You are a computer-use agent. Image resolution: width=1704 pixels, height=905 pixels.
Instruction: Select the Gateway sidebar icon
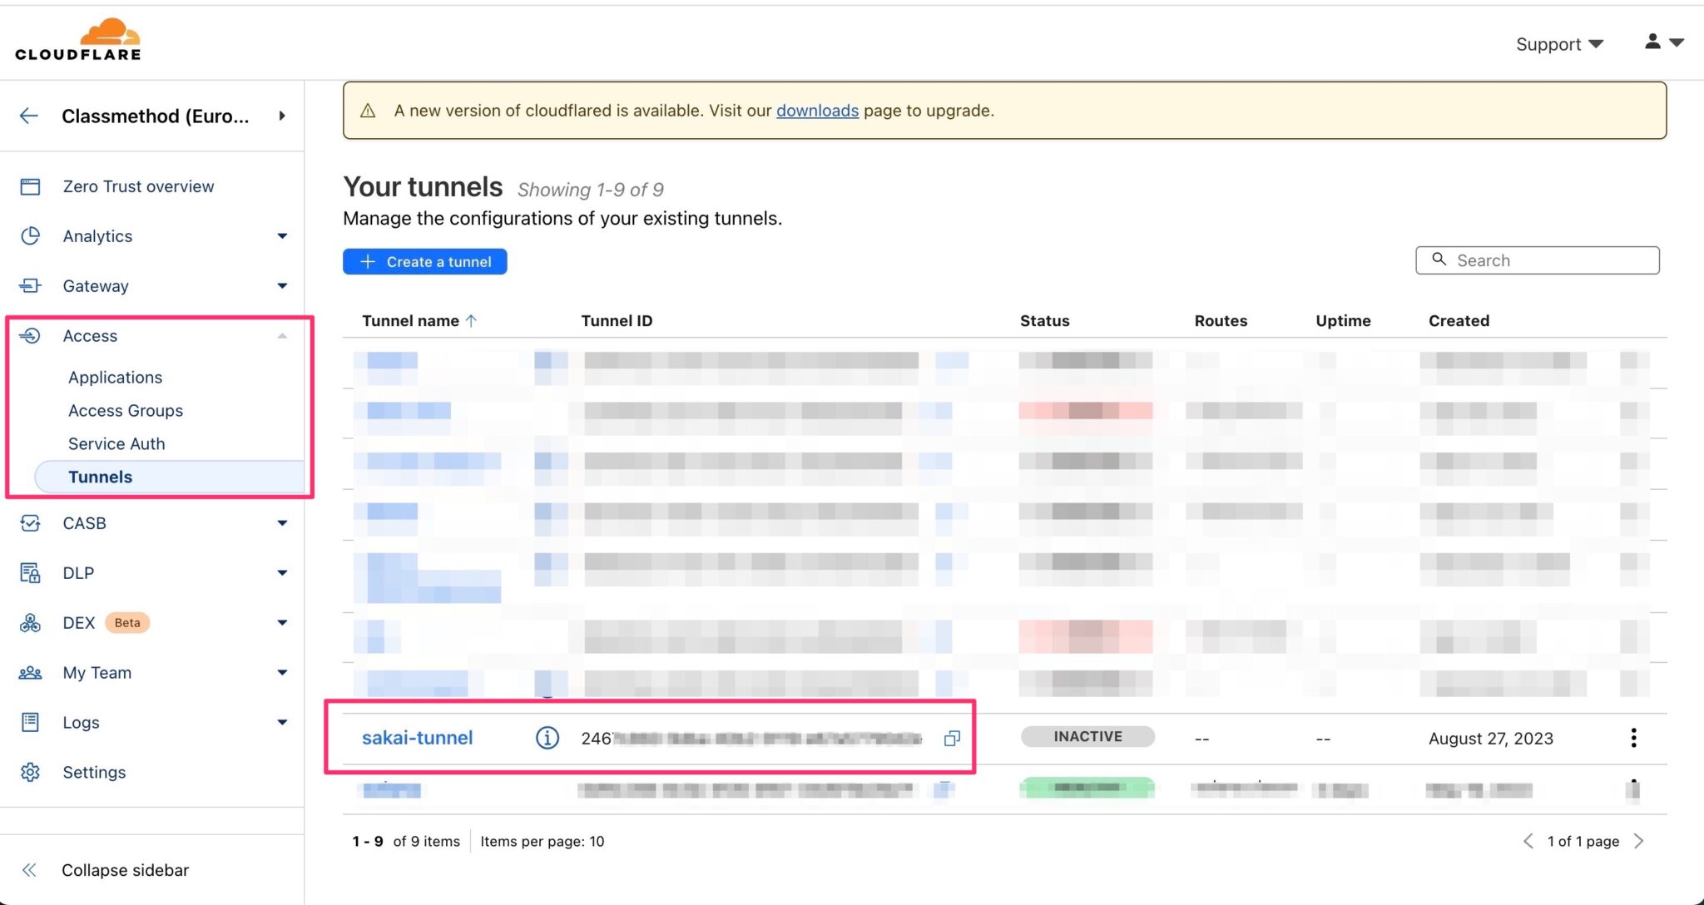pos(31,285)
